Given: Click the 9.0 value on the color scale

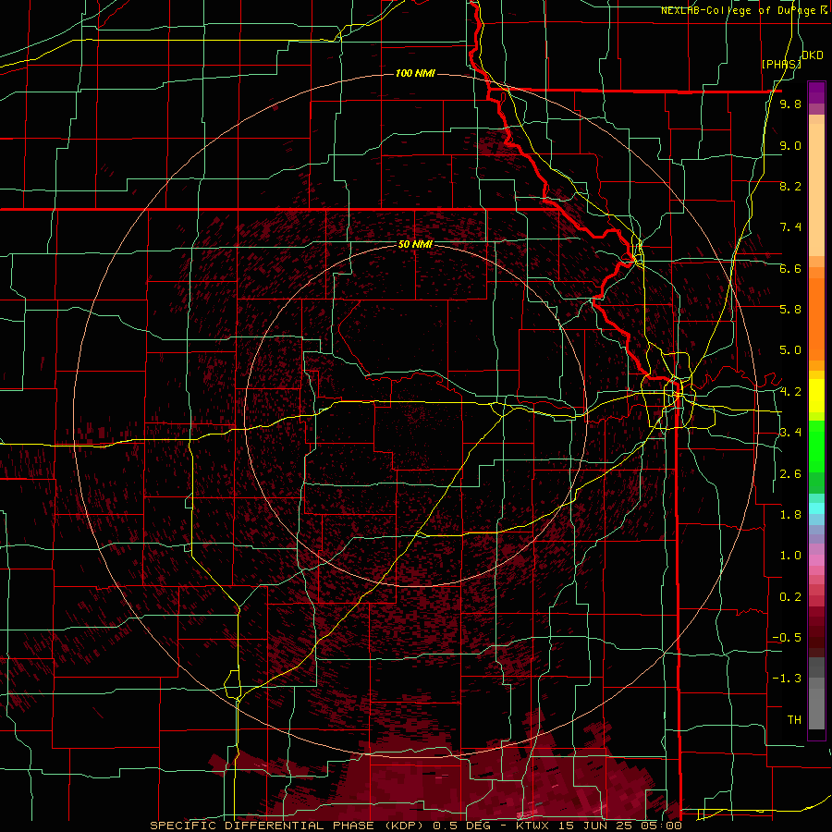Looking at the screenshot, I should 790,146.
